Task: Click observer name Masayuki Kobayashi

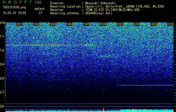Action: (100, 3)
